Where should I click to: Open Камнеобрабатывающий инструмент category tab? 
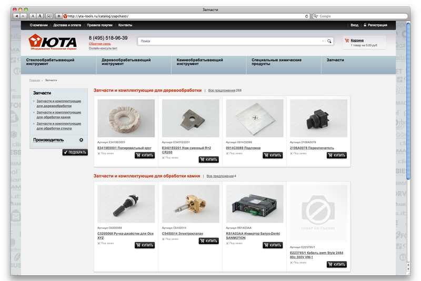[209, 65]
